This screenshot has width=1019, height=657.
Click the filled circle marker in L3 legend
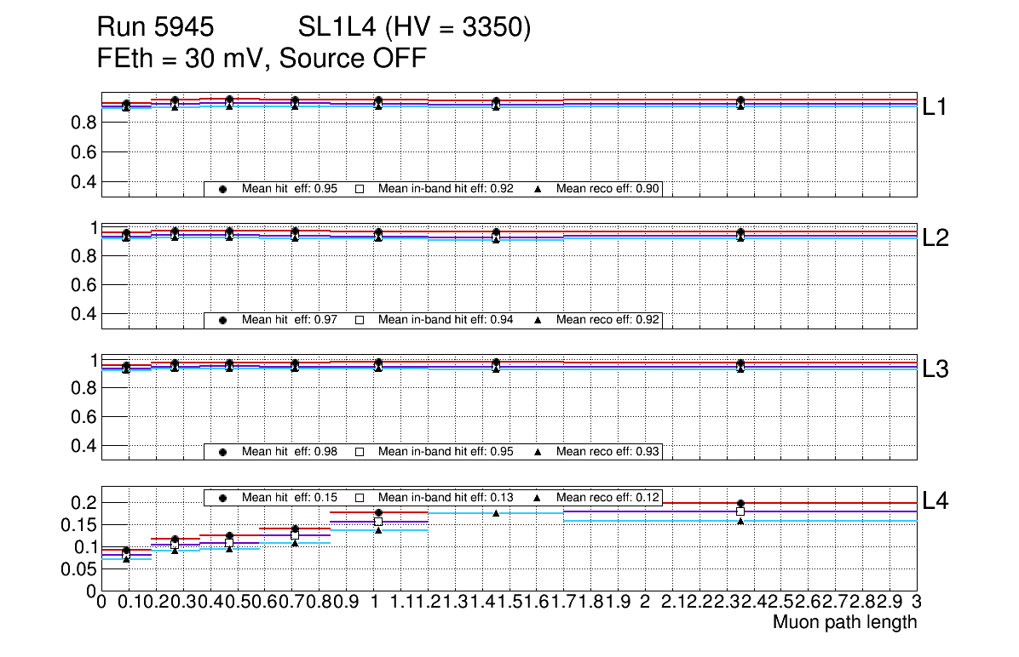pyautogui.click(x=223, y=452)
